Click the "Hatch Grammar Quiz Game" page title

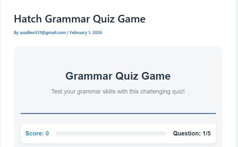tap(79, 19)
